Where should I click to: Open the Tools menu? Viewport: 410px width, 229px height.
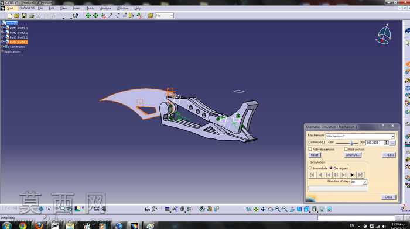90,8
